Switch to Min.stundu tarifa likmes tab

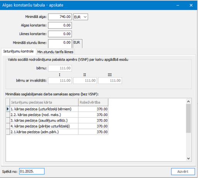pyautogui.click(x=55, y=52)
